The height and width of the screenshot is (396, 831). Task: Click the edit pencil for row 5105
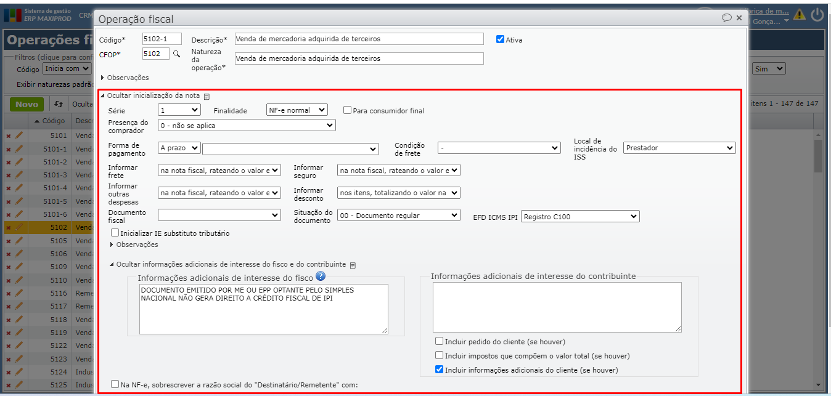(x=18, y=240)
